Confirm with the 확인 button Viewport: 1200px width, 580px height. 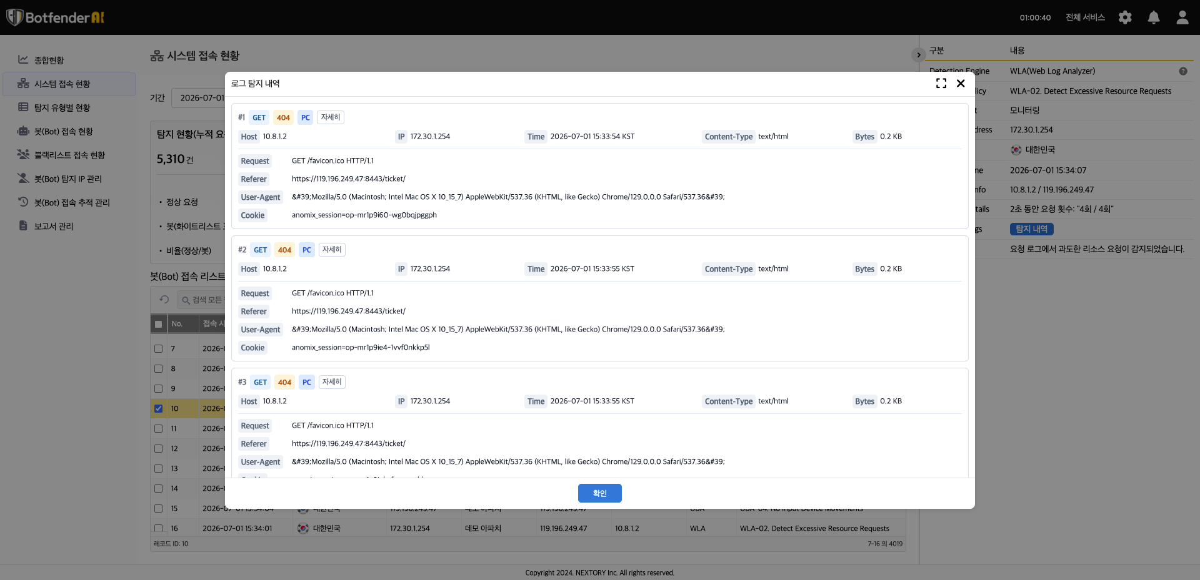click(x=599, y=493)
